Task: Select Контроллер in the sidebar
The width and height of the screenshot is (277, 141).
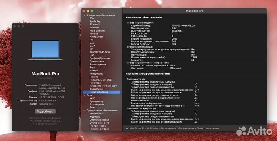Action: 96,74
